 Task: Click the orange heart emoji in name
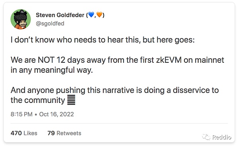[99, 15]
